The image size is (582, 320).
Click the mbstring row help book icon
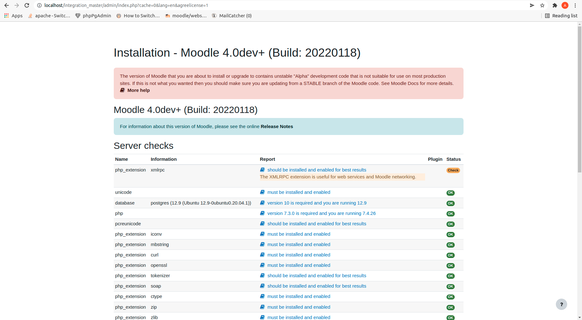[x=262, y=244]
